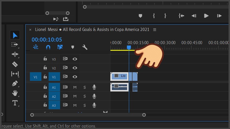Toggle sync lock for V2

point(65,68)
